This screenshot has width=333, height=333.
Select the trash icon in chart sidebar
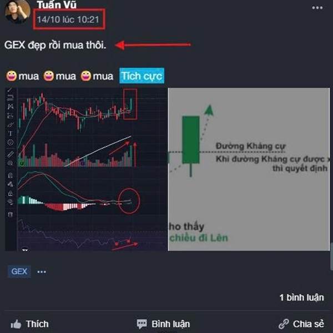[11, 214]
